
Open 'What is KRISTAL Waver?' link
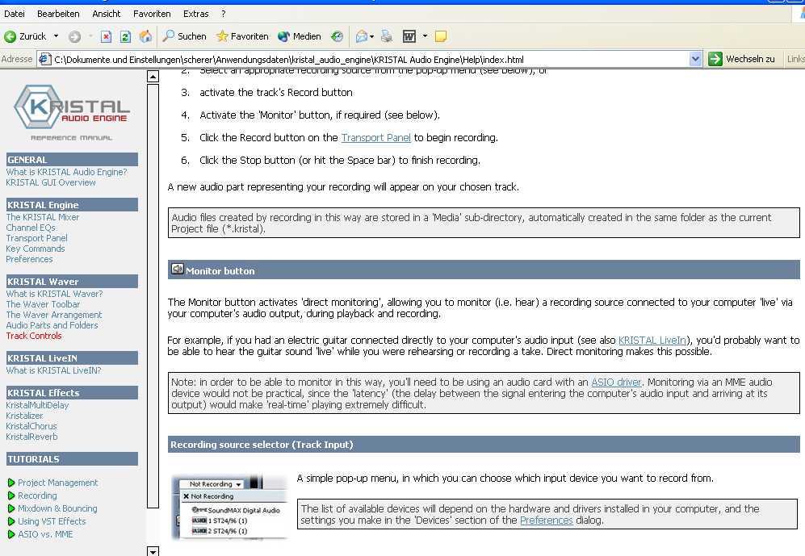pos(54,294)
